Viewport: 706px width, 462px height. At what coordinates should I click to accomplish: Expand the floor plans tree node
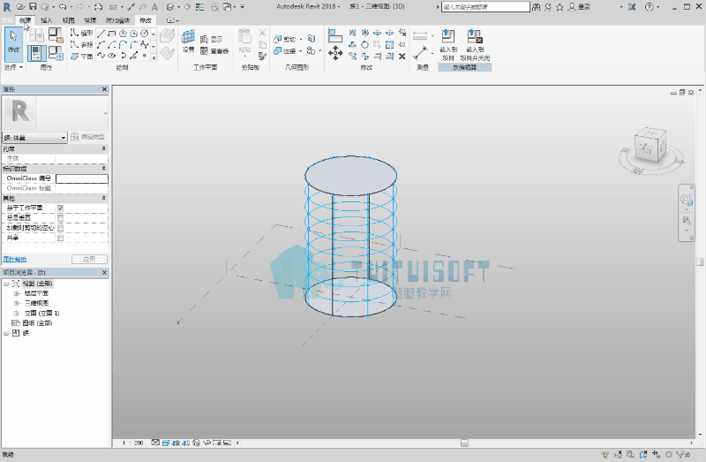pyautogui.click(x=16, y=293)
